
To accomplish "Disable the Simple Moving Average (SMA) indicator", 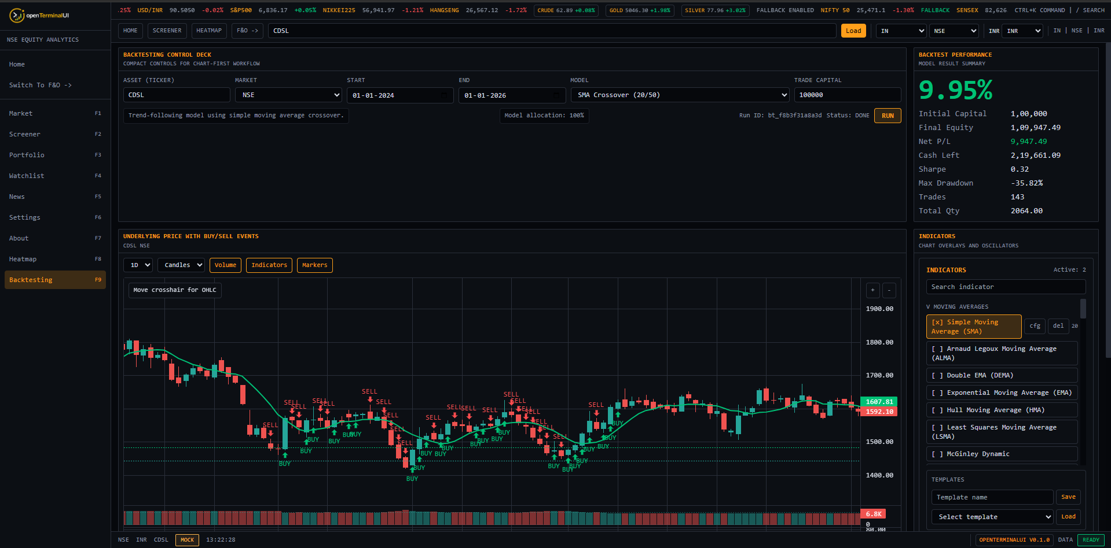I will 973,326.
